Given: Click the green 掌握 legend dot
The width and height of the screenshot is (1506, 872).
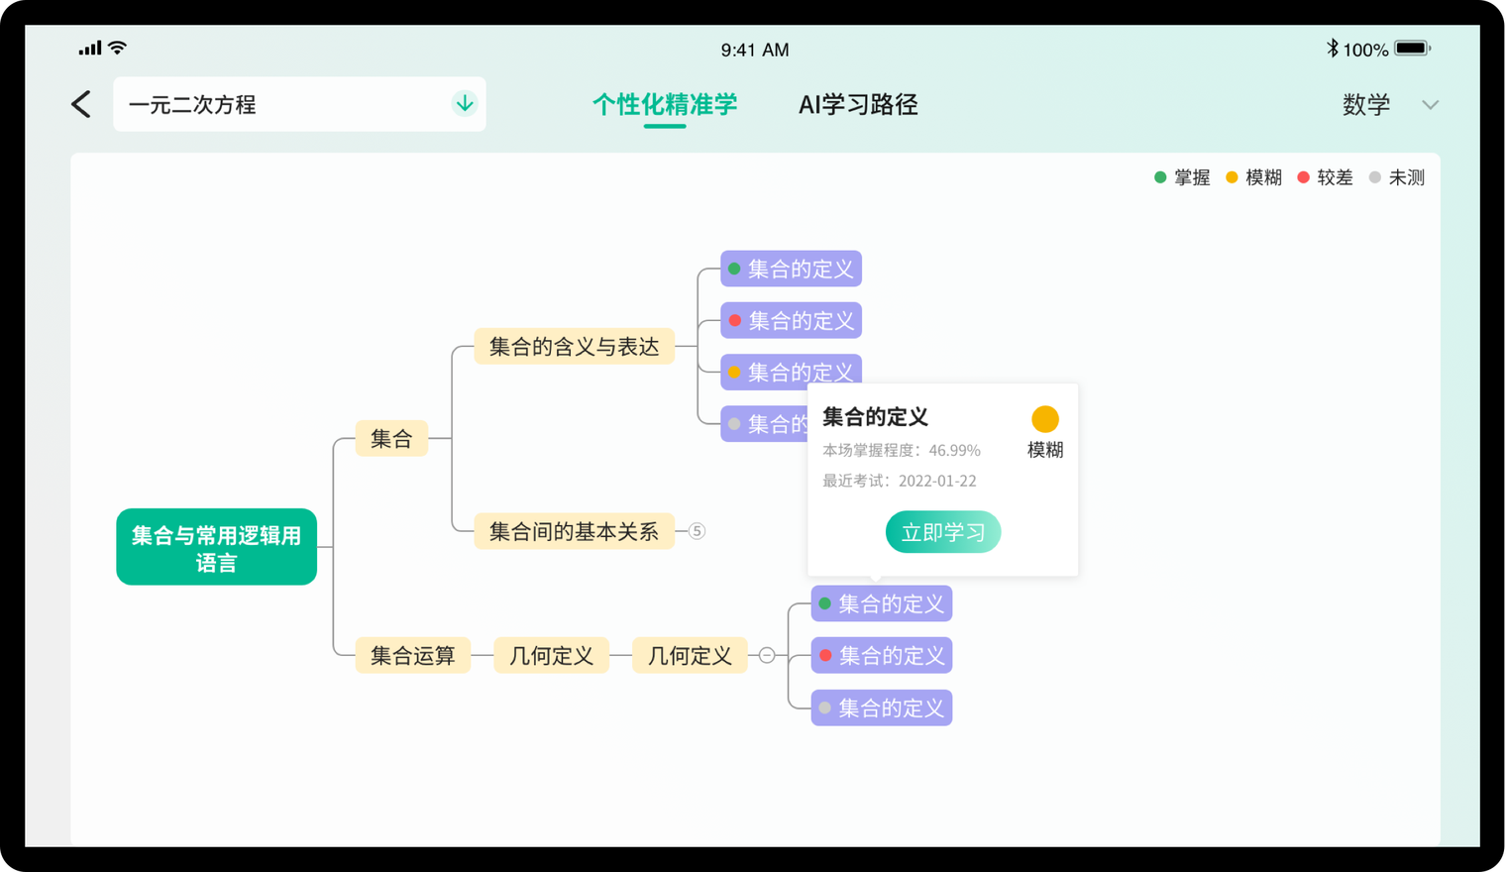Looking at the screenshot, I should click(x=1160, y=177).
